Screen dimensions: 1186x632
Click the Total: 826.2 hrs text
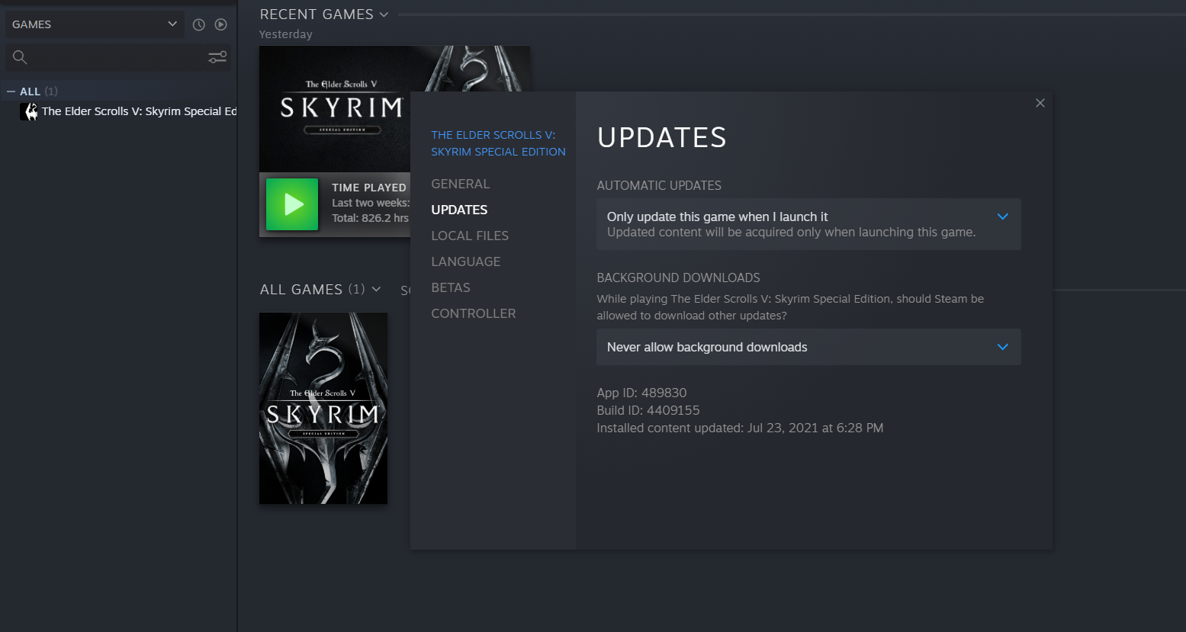pos(371,218)
